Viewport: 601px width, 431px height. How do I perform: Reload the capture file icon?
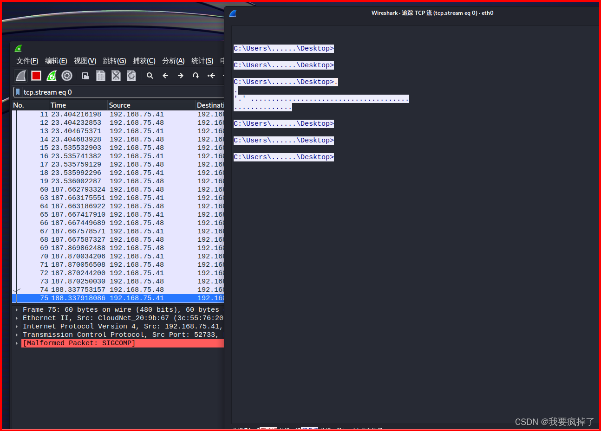pyautogui.click(x=131, y=76)
